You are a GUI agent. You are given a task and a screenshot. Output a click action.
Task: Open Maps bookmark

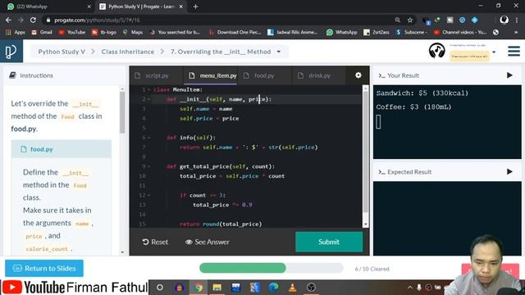pyautogui.click(x=133, y=32)
